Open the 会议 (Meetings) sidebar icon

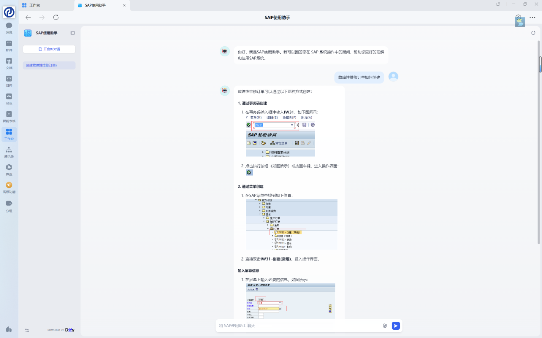tap(9, 99)
